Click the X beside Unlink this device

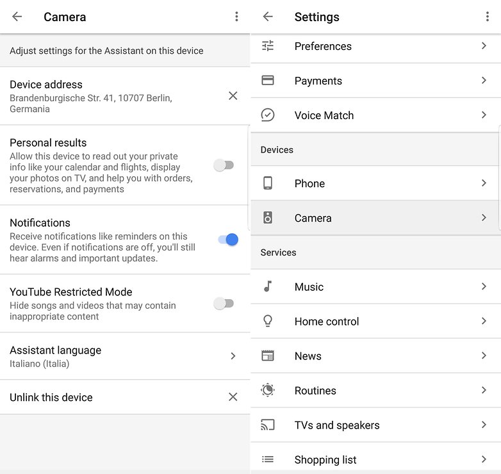click(233, 397)
